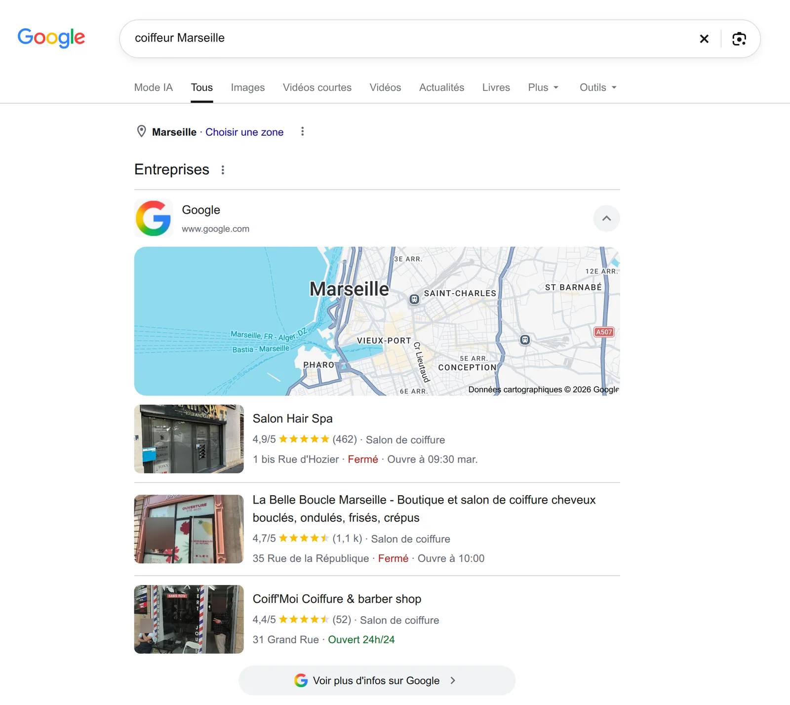Screen dimensions: 790x705
Task: Open the Vidéos courtes tab
Action: pyautogui.click(x=317, y=87)
